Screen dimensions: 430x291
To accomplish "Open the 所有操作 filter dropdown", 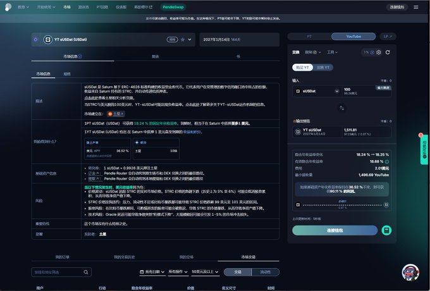I will click(x=178, y=272).
